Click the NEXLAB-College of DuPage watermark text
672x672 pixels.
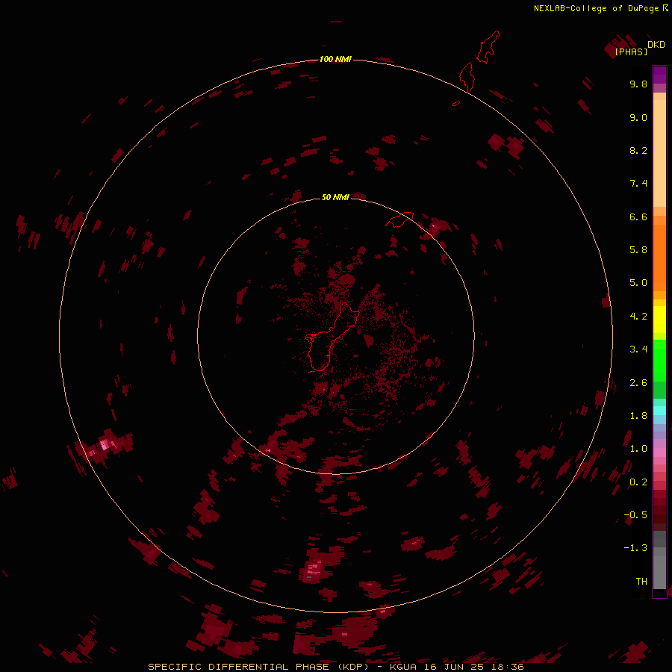[x=601, y=8]
